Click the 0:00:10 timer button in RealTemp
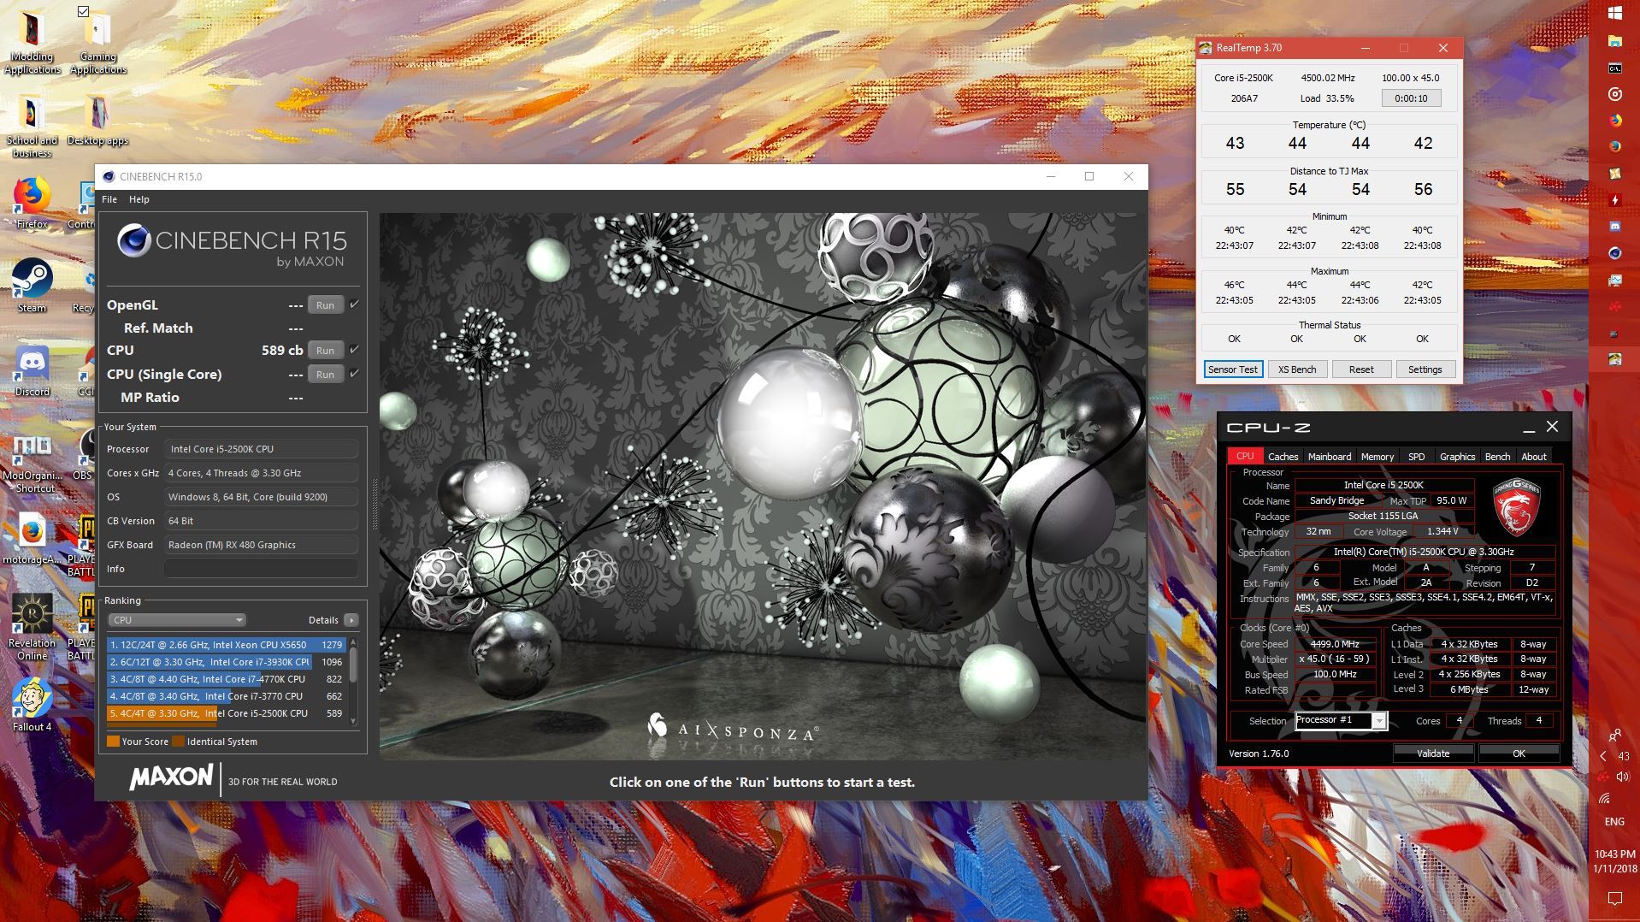Viewport: 1640px width, 922px height. tap(1411, 98)
